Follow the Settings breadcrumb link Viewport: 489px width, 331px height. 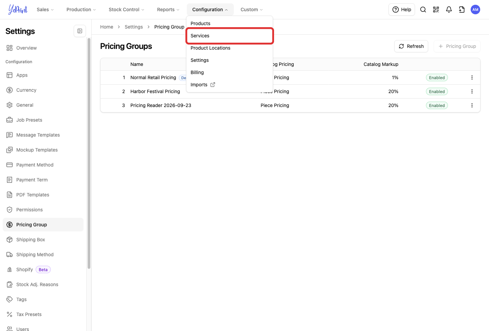pyautogui.click(x=134, y=27)
